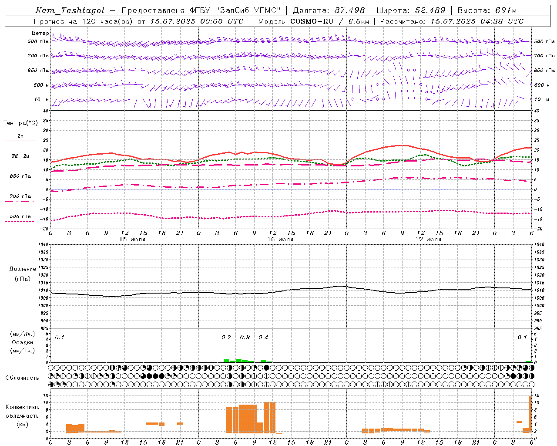Click the 0.4 precipitation amount value

pos(263,337)
